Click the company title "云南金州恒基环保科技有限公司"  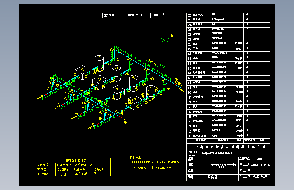[x=230, y=147]
